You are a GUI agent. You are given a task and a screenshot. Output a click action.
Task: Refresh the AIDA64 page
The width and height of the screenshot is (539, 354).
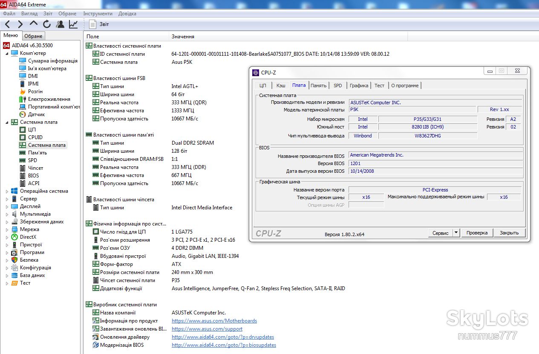(47, 24)
